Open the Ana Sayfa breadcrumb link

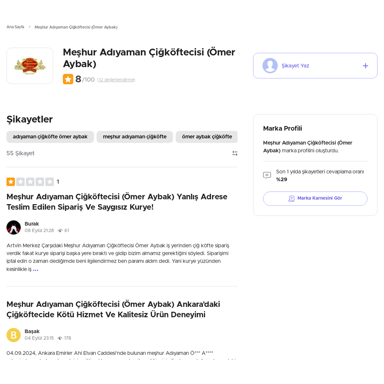point(15,27)
